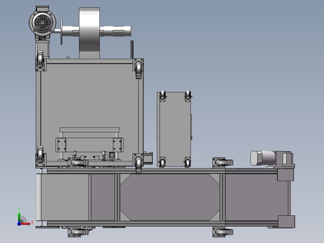Click the green Y axis arrow of the triad
The height and width of the screenshot is (243, 324).
19,217
